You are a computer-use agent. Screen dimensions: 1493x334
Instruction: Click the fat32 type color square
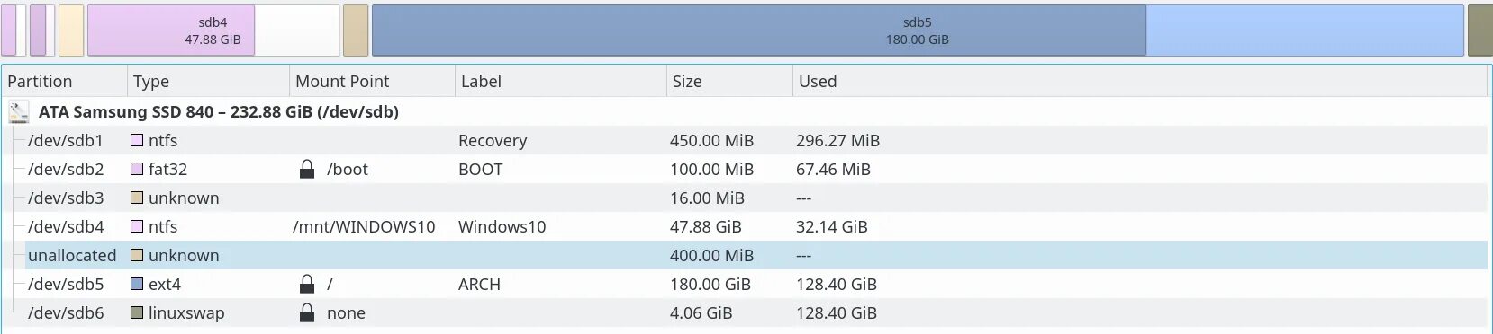tap(137, 169)
